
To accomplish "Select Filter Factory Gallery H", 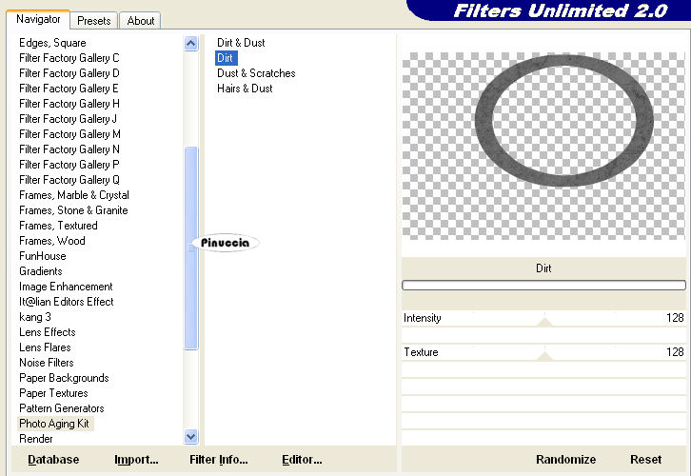I will pos(69,104).
